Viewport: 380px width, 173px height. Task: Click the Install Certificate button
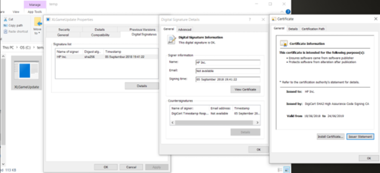(330, 136)
